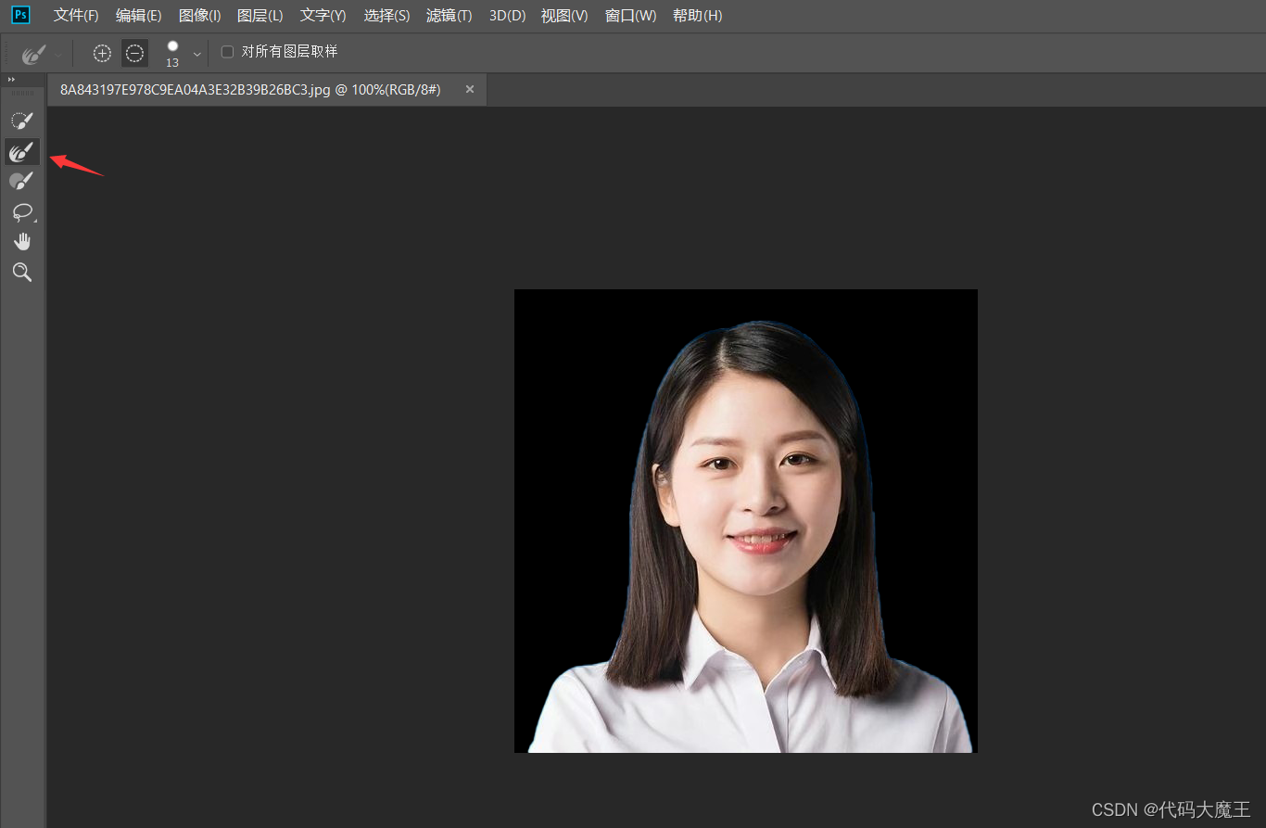Open the 图像(I) menu
1266x828 pixels.
click(x=199, y=16)
